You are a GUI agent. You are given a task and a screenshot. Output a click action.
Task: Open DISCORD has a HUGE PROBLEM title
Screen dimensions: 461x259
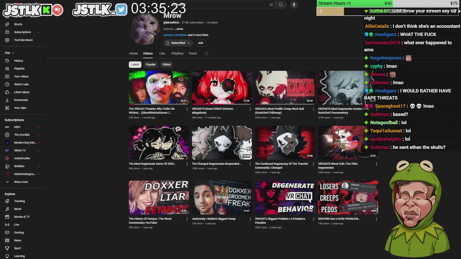[x=339, y=219]
